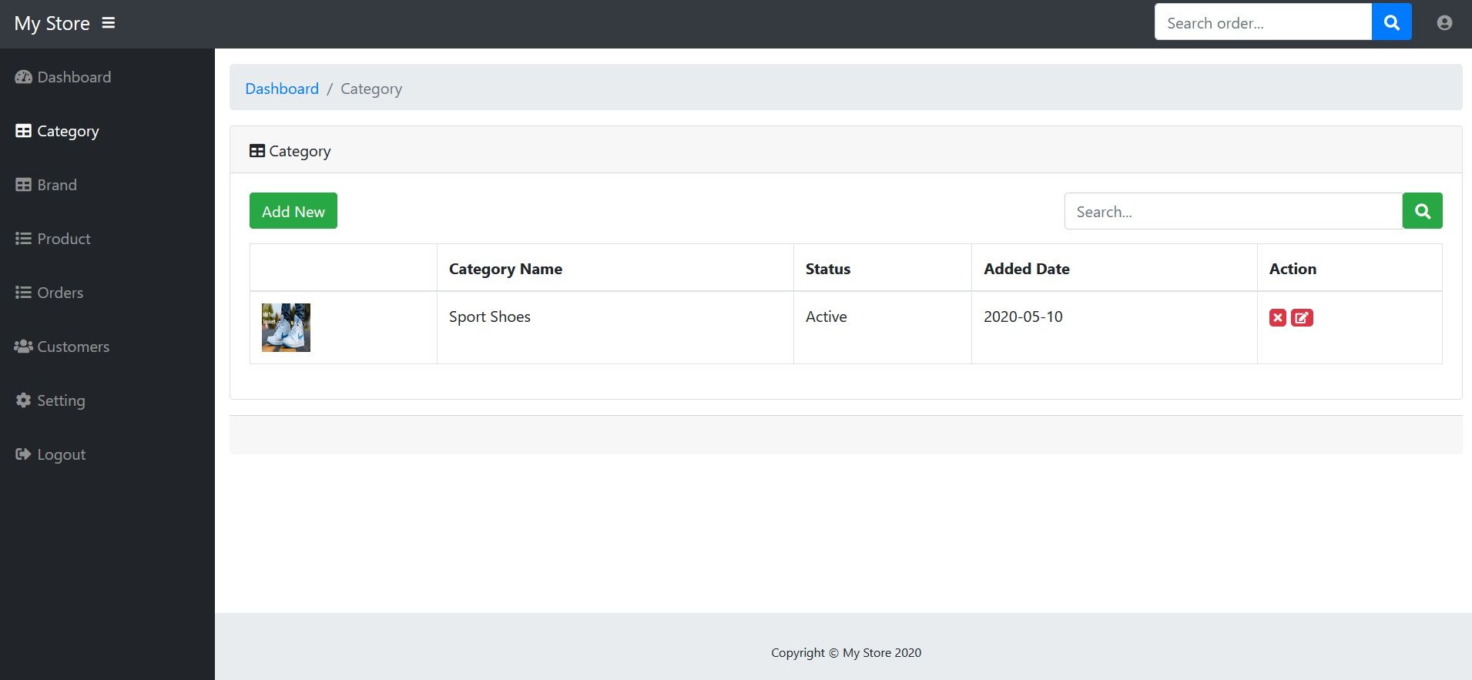Click the Logout arrow icon in sidebar
This screenshot has height=680, width=1472.
point(23,454)
